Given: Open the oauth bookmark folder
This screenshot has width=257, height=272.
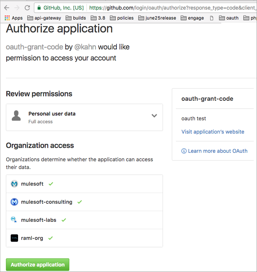Looking at the screenshot, I should [229, 18].
